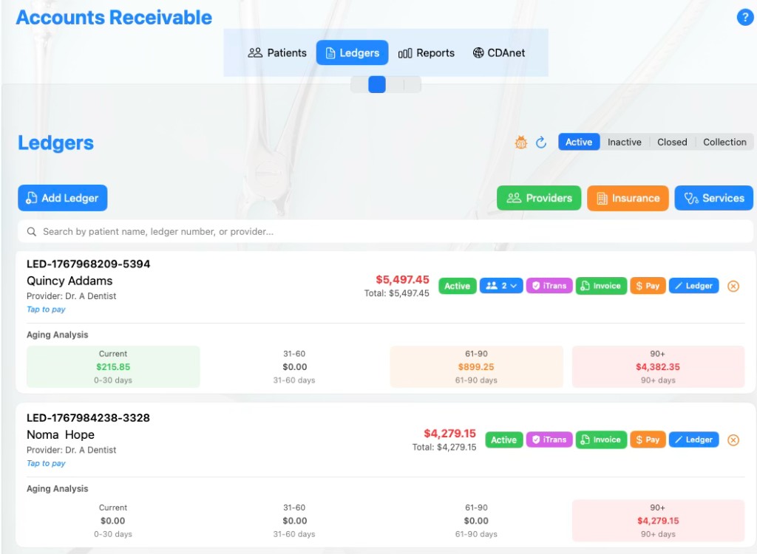The width and height of the screenshot is (757, 554).
Task: Focus the ledger search field
Action: pos(384,232)
